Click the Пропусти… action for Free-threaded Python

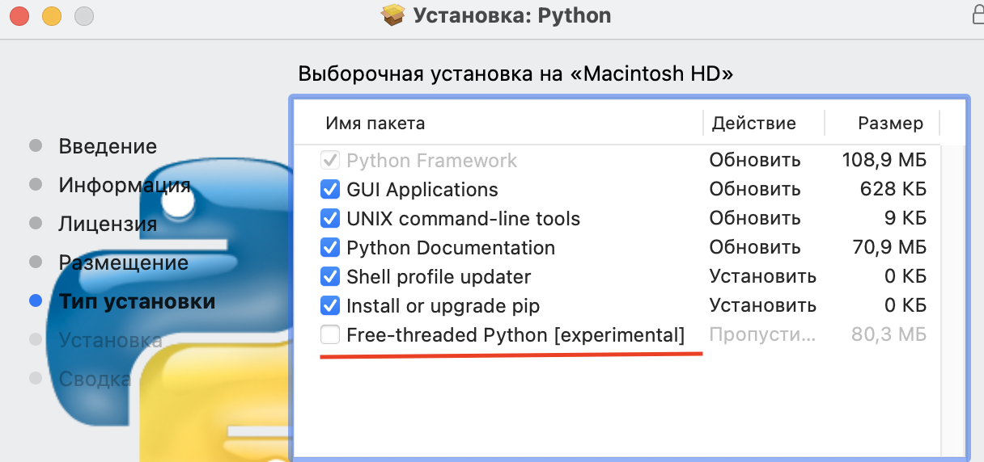coord(764,334)
